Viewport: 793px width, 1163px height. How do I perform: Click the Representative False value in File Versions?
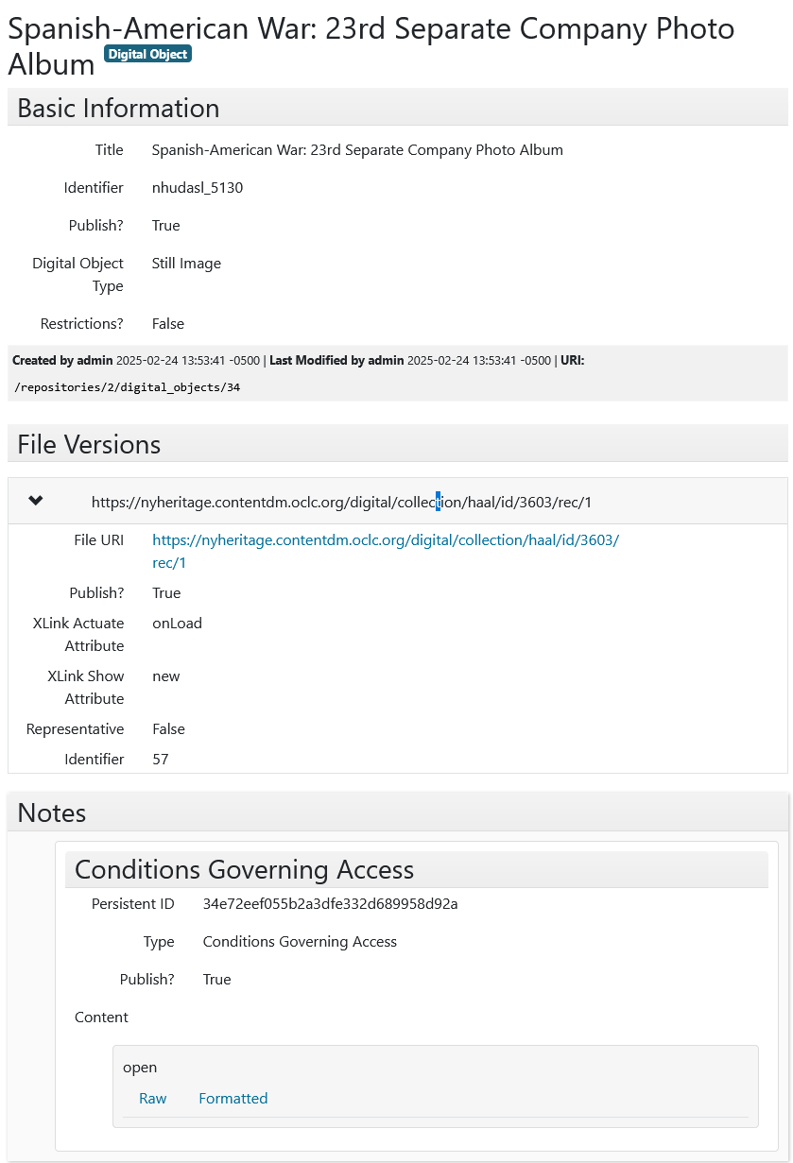tap(166, 728)
